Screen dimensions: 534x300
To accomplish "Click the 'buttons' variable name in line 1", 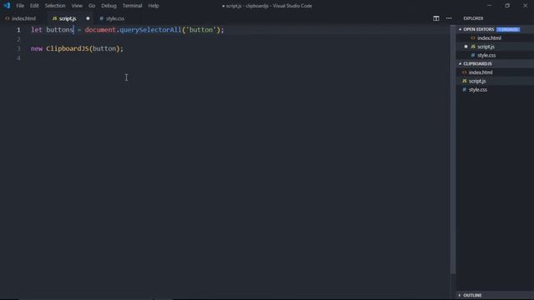I will (x=60, y=30).
